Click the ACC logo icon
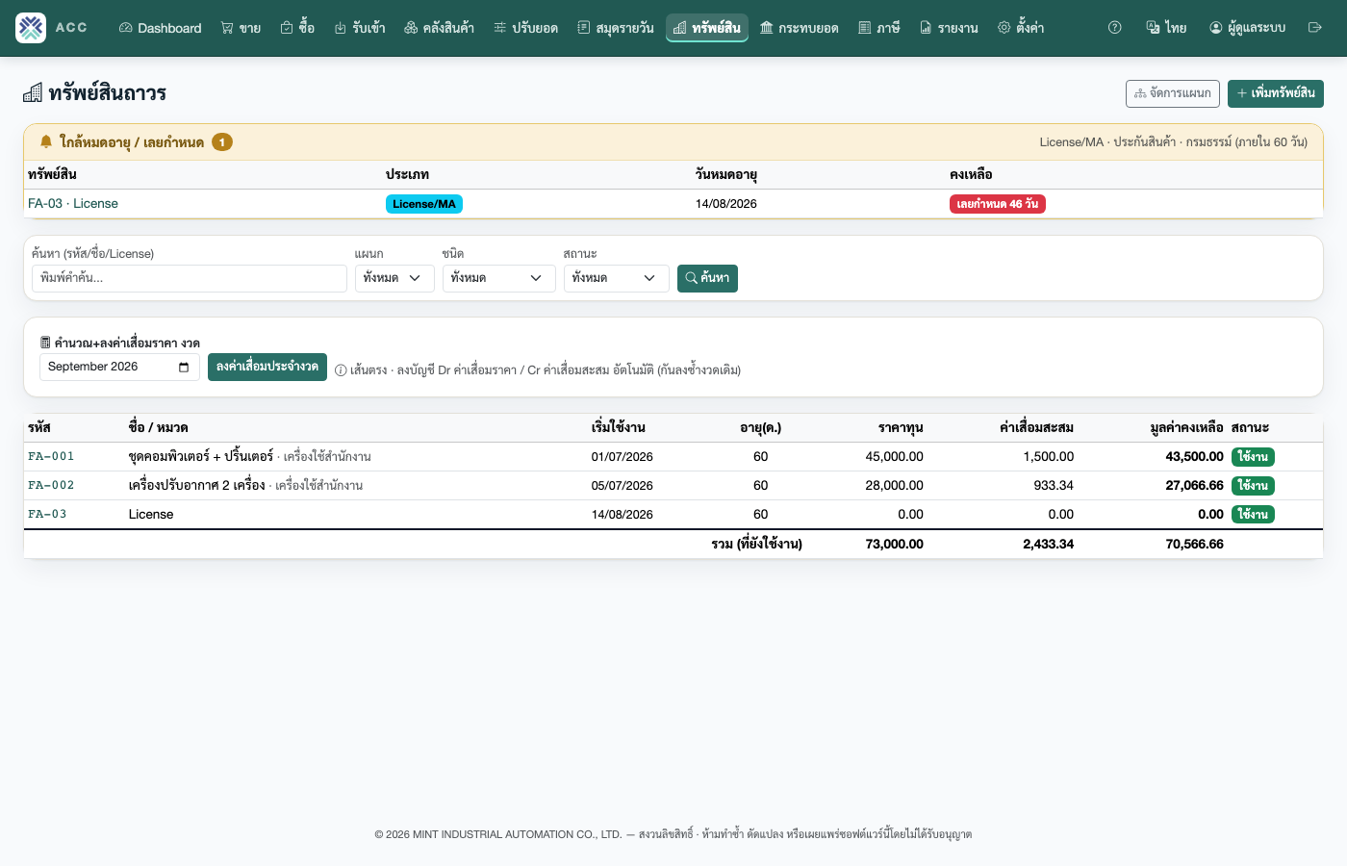This screenshot has width=1347, height=866. click(x=31, y=28)
